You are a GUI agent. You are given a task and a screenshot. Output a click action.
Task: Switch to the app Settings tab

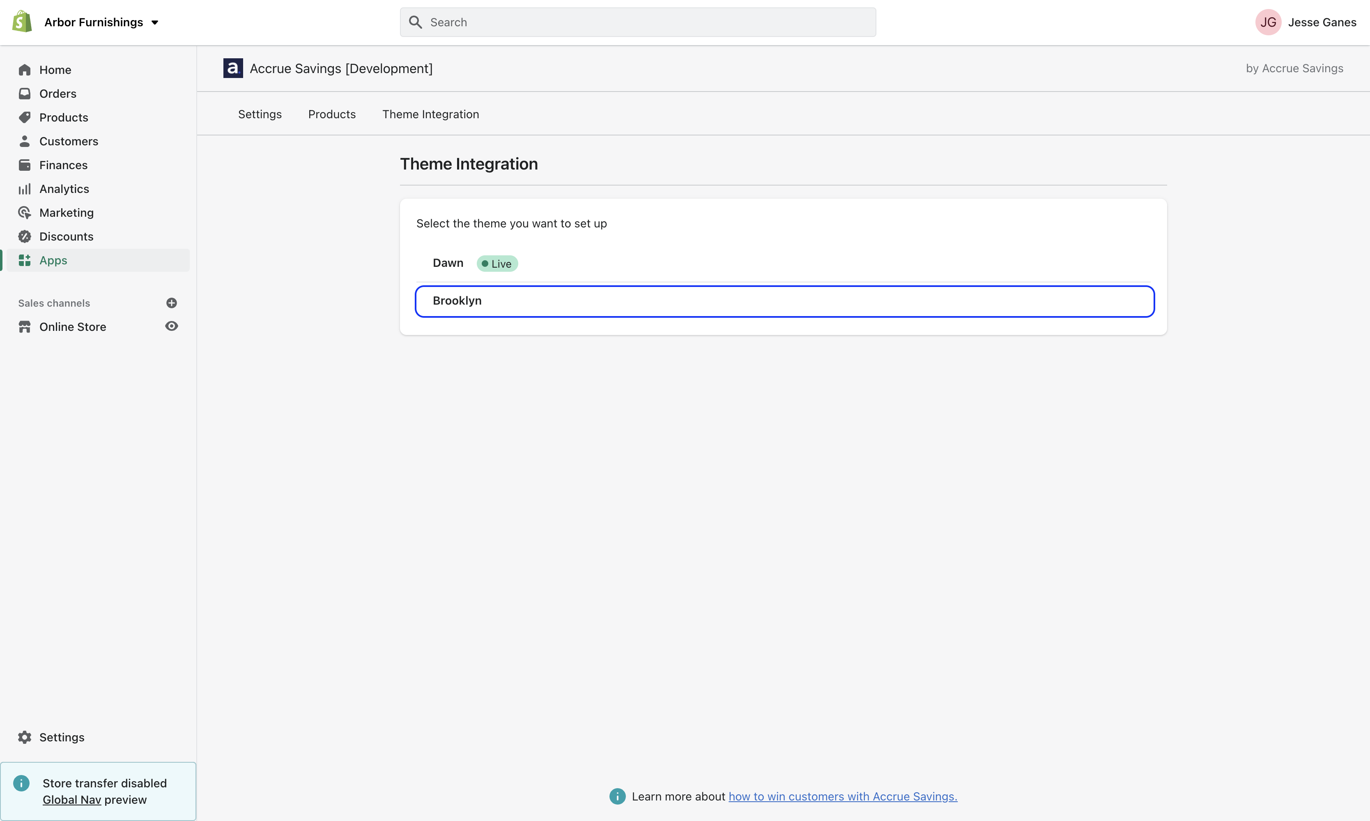[260, 114]
